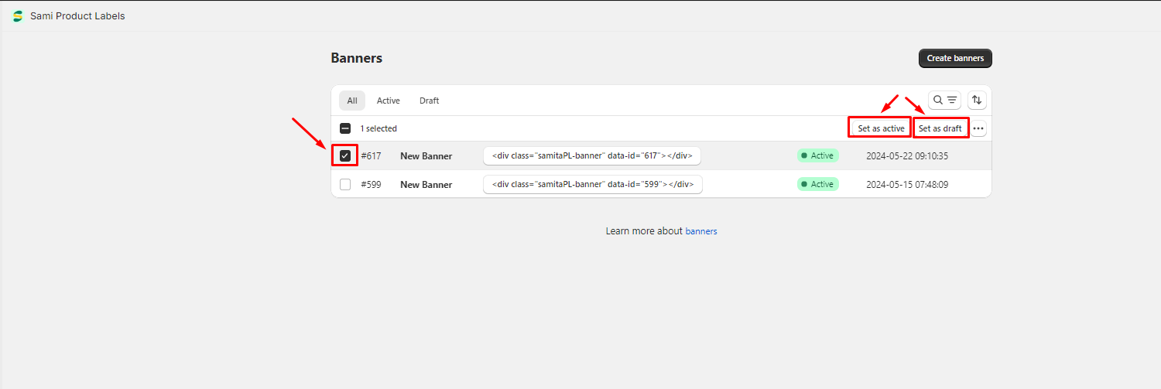Click Active status badge of banner #599

pyautogui.click(x=817, y=184)
